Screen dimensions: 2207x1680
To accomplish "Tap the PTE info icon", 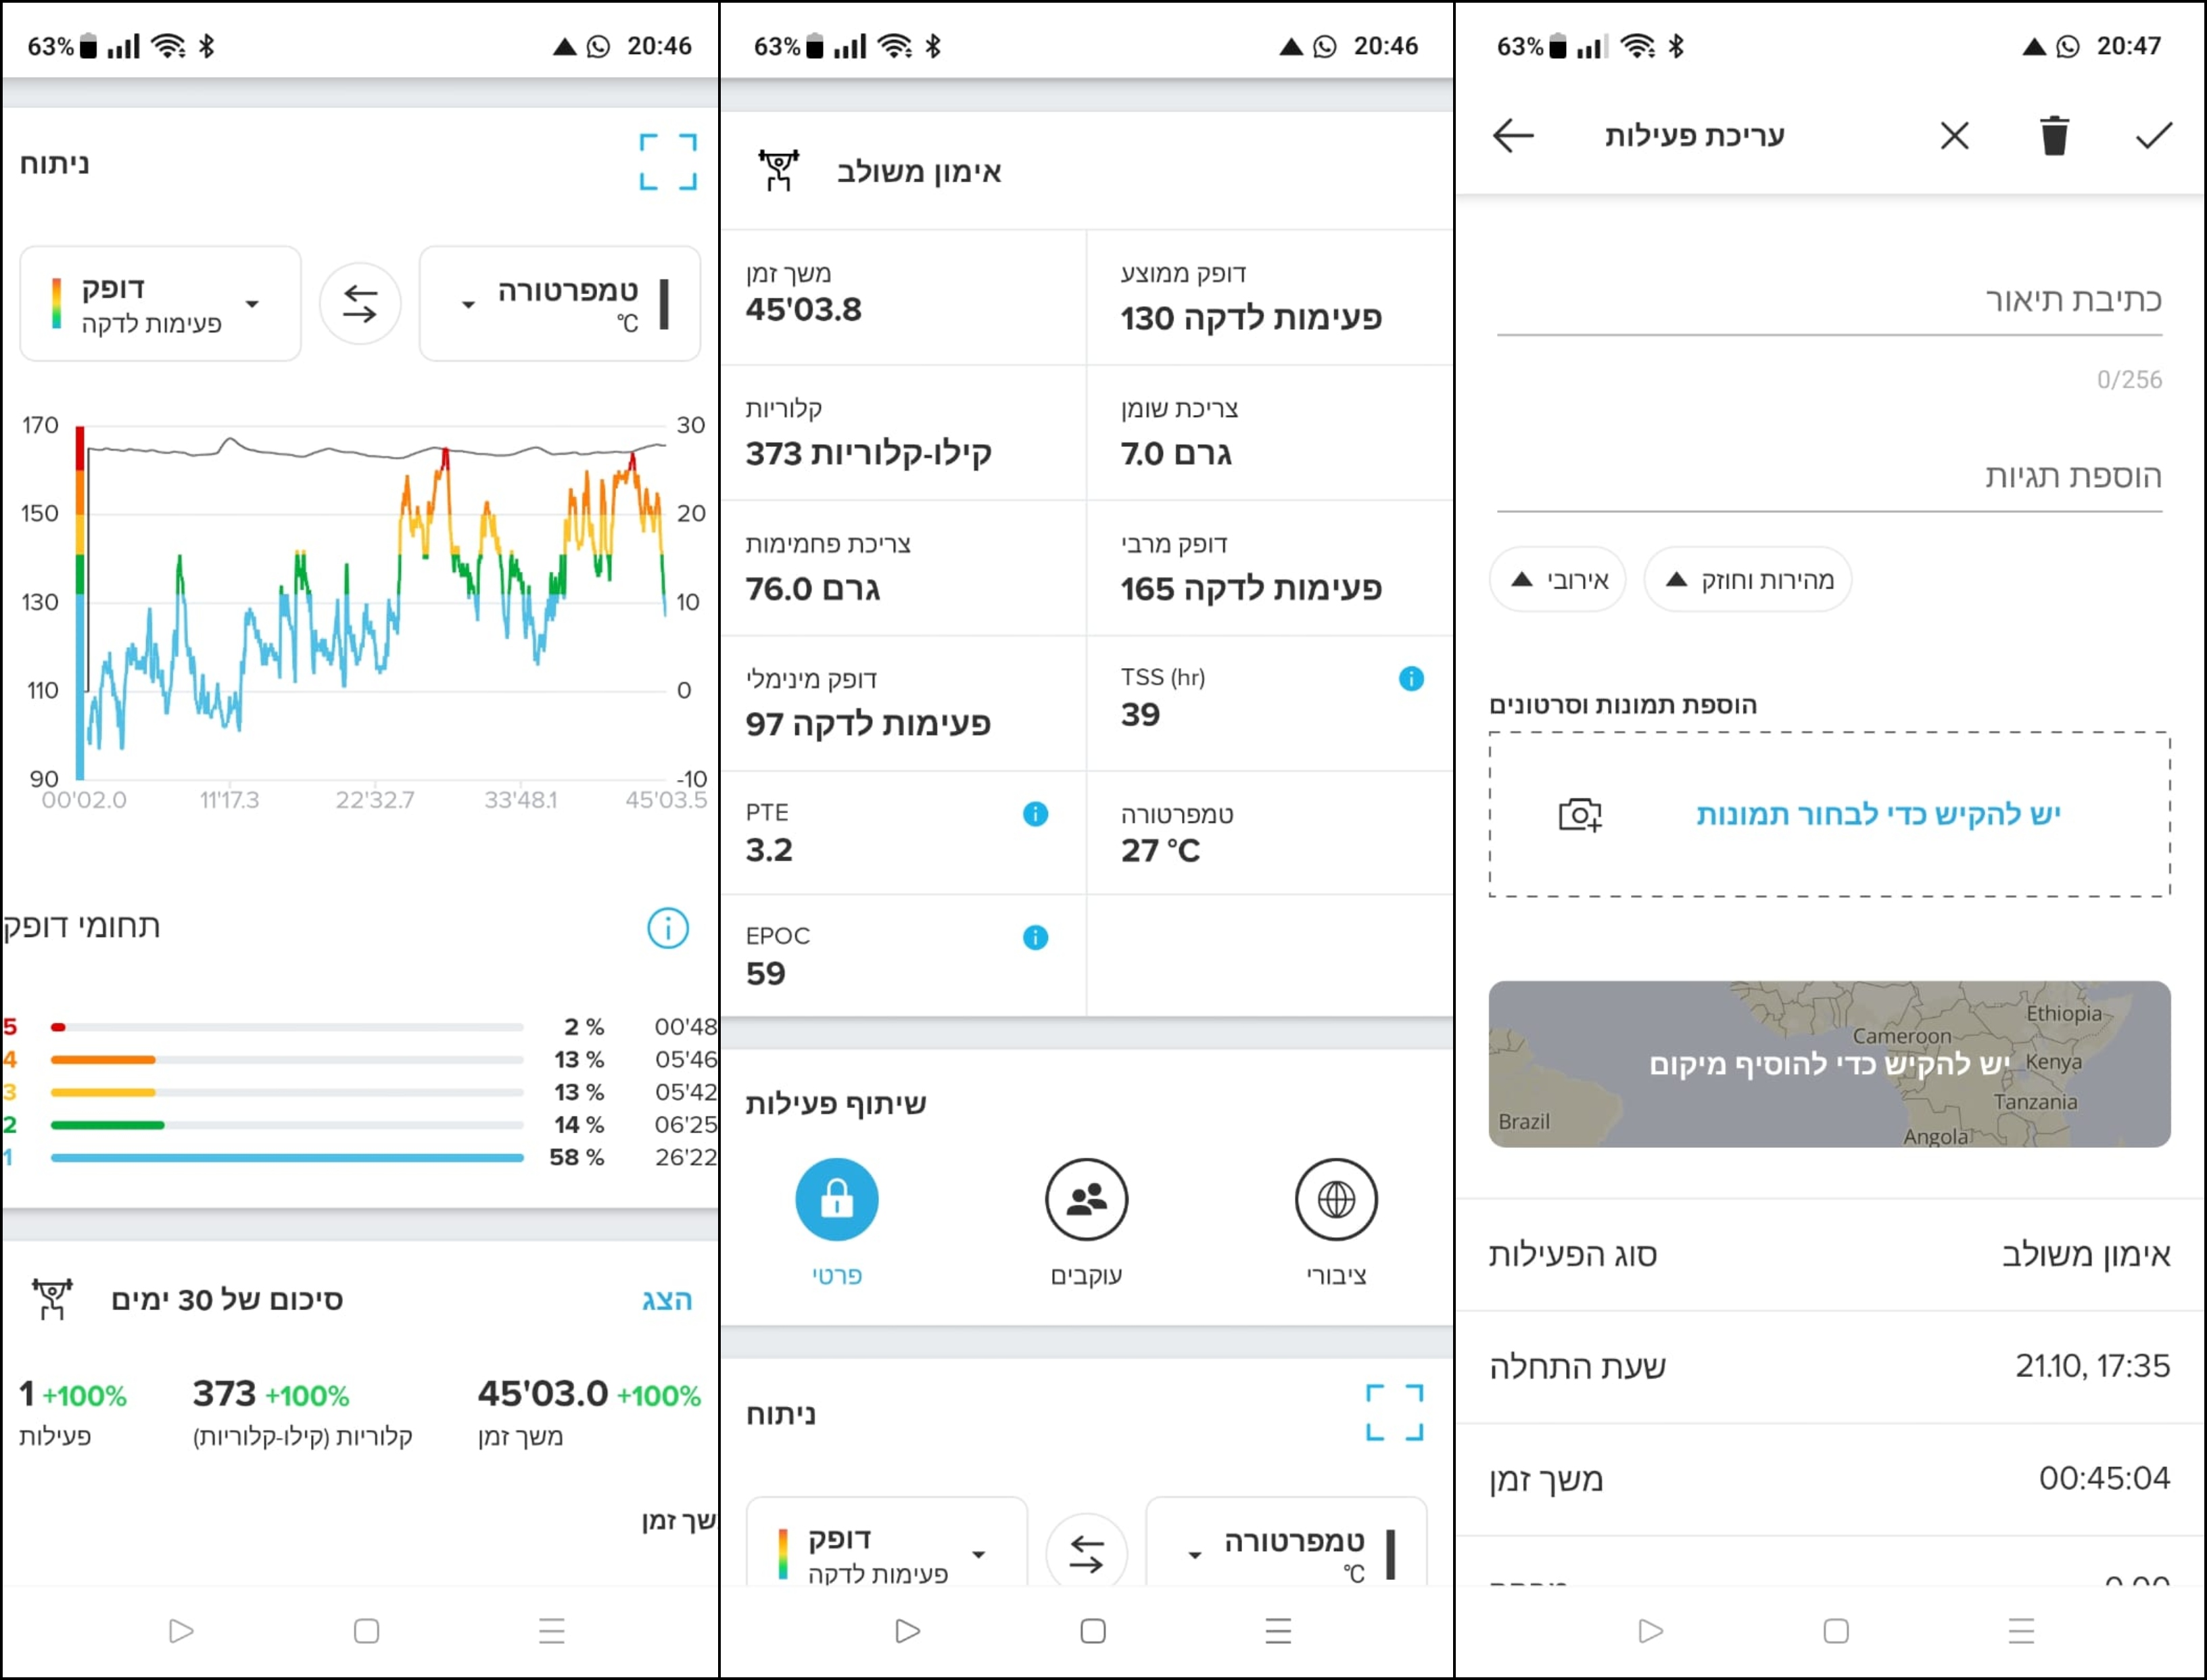I will pos(1035,814).
